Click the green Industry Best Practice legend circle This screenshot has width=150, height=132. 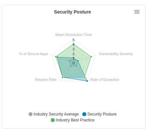click(x=53, y=120)
